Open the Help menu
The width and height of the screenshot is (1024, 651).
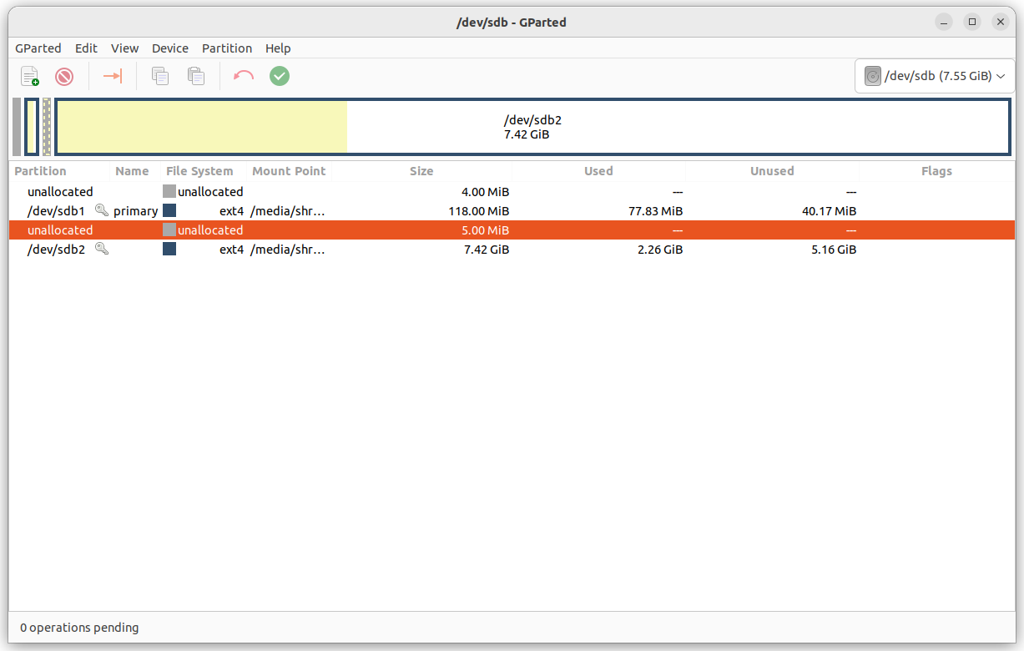278,48
